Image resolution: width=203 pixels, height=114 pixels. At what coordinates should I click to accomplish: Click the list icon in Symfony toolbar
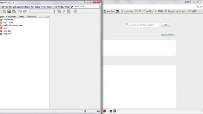pyautogui.click(x=110, y=111)
